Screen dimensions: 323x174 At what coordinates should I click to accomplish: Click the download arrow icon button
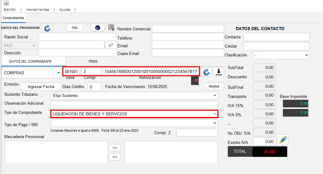[219, 72]
